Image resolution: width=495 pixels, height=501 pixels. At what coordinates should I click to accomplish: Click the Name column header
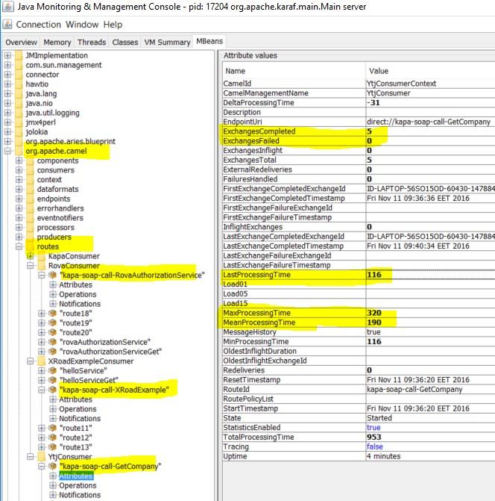point(294,71)
